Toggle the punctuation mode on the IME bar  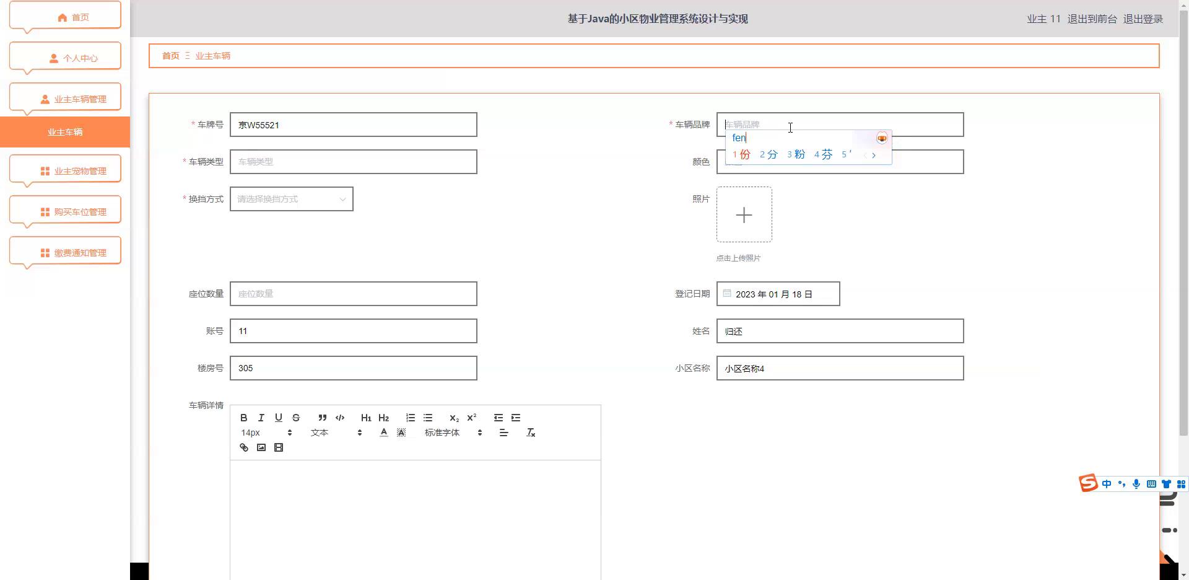(x=1121, y=484)
